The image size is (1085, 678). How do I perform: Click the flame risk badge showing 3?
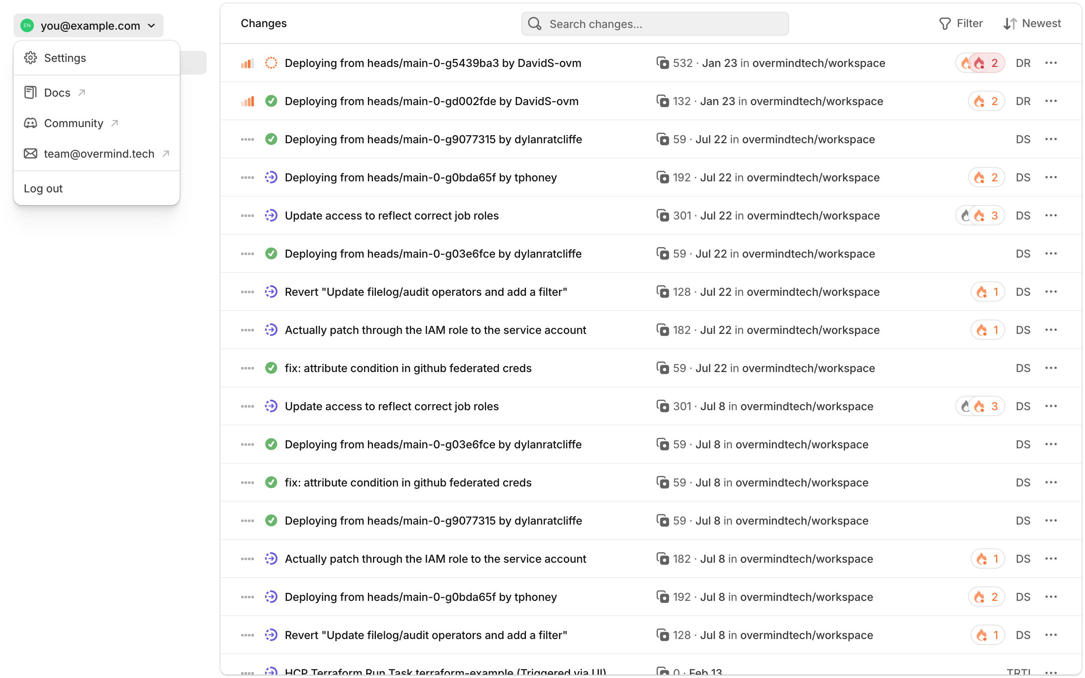[981, 215]
